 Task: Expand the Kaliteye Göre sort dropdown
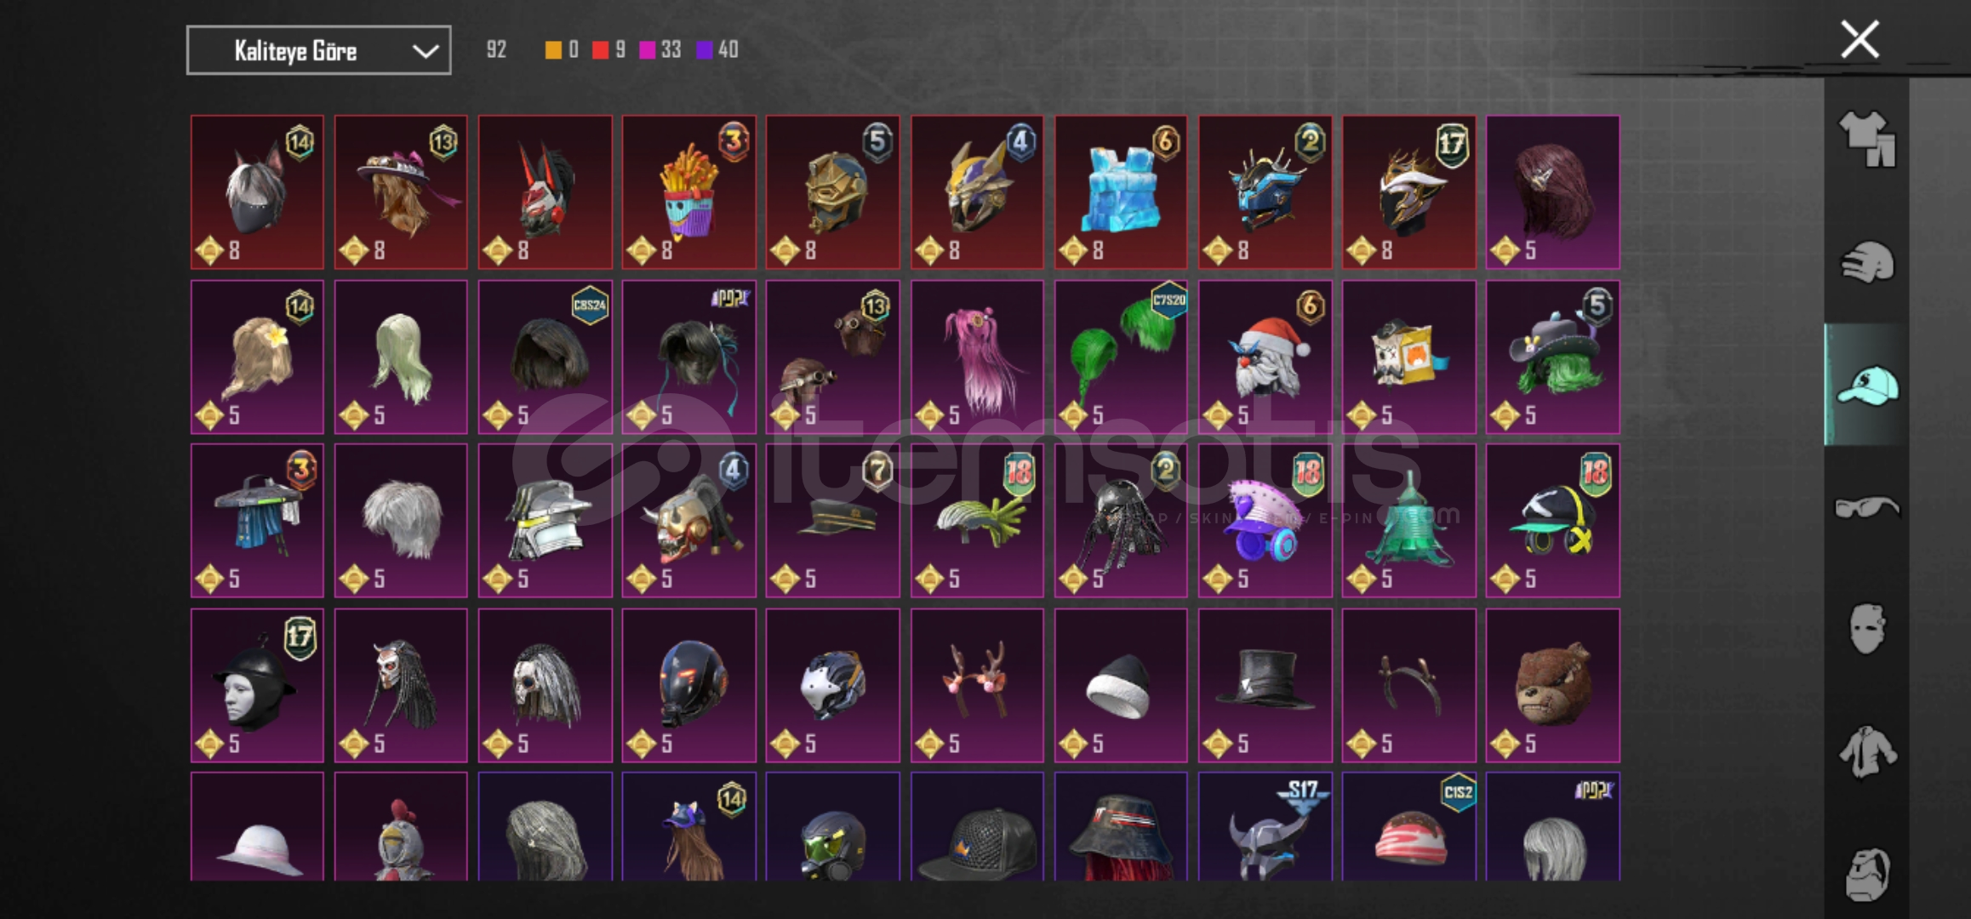coord(318,51)
